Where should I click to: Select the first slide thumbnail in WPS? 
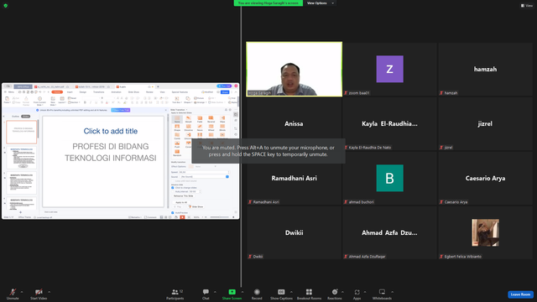[x=22, y=132]
